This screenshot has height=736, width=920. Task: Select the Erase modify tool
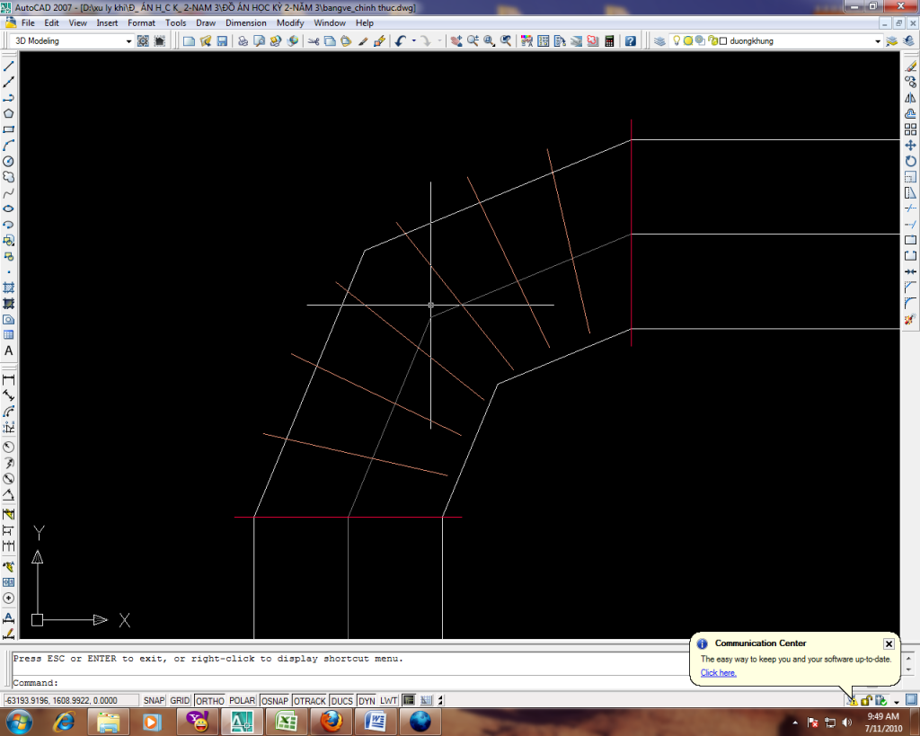910,67
